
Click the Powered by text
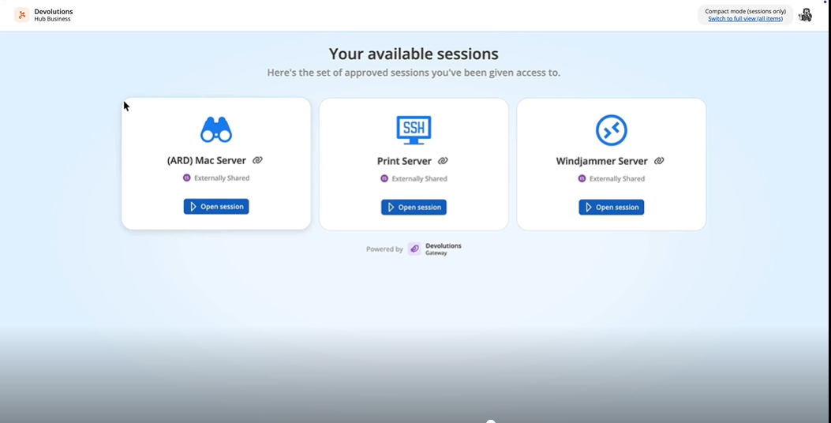tap(384, 249)
